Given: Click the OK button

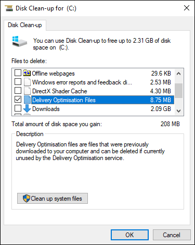Looking at the screenshot, I should tap(129, 235).
